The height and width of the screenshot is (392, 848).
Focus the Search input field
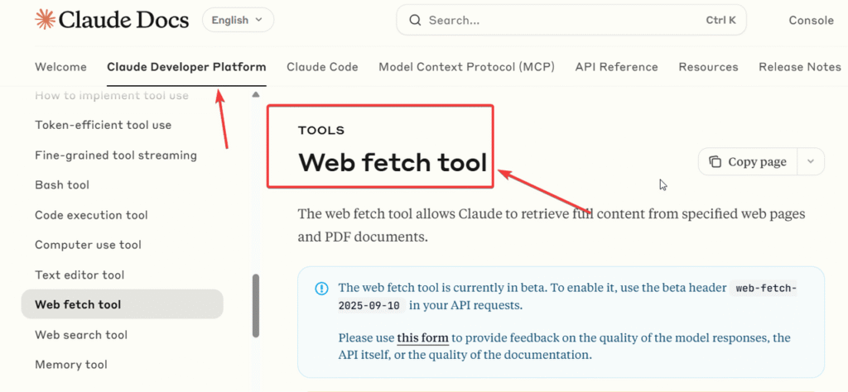(563, 20)
